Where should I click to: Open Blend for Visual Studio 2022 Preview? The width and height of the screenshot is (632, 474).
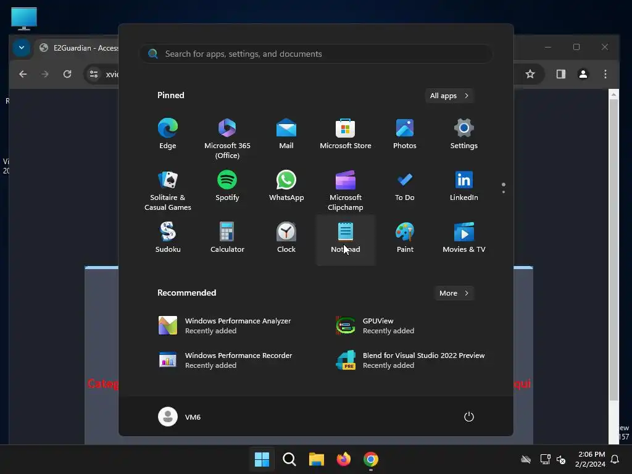411,360
